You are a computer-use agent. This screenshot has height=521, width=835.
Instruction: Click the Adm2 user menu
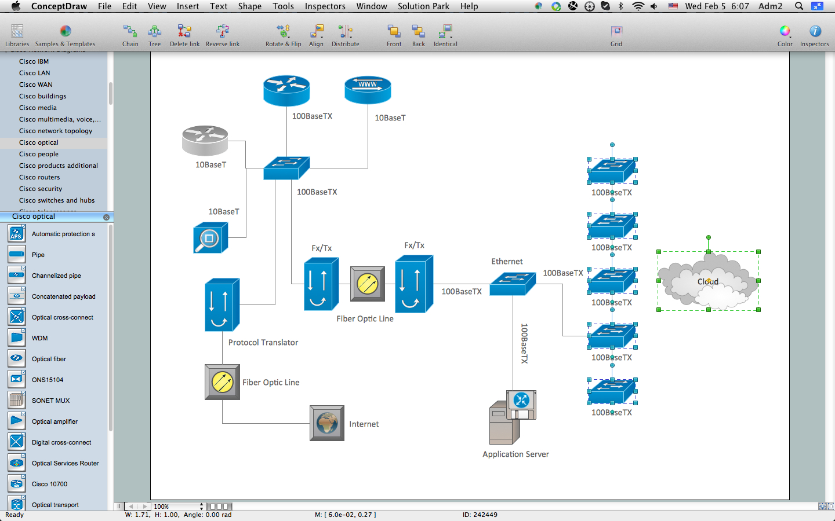[770, 6]
